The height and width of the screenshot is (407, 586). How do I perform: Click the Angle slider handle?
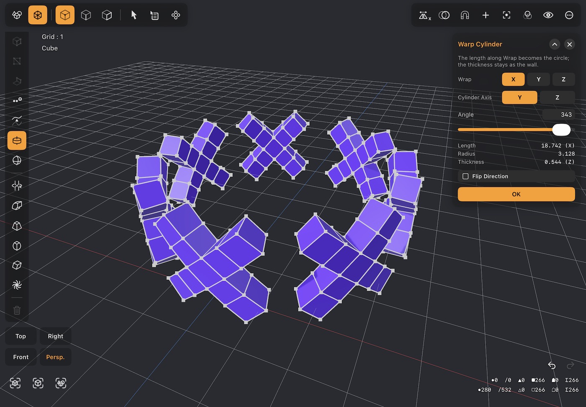(561, 130)
